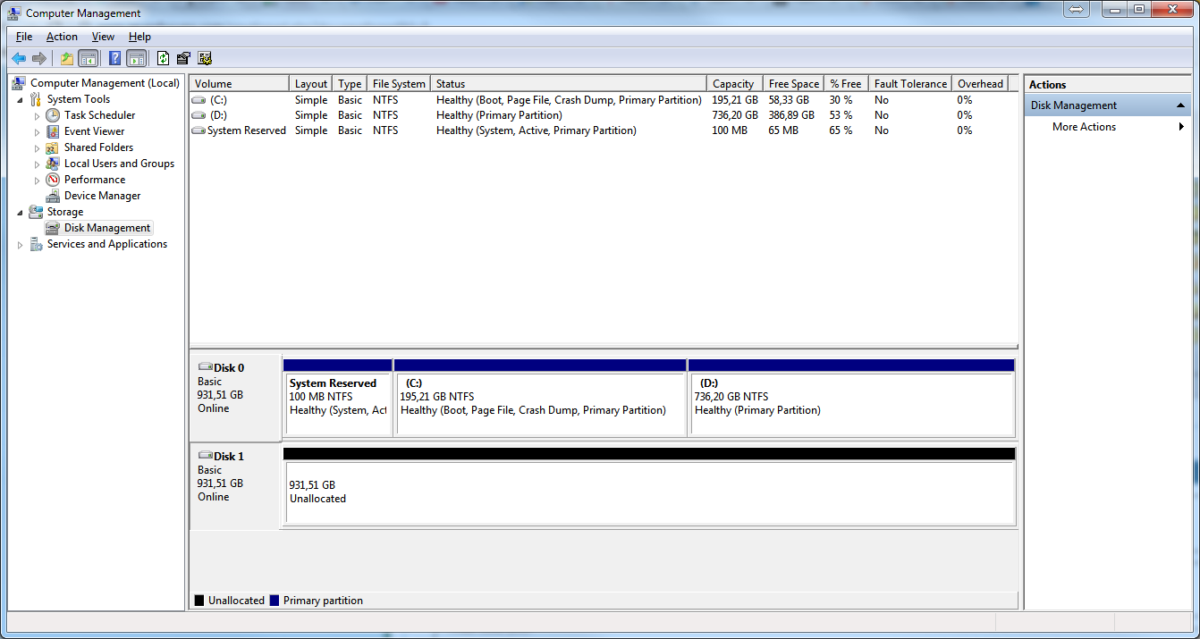
Task: Click the Task Scheduler clock icon
Action: (53, 115)
